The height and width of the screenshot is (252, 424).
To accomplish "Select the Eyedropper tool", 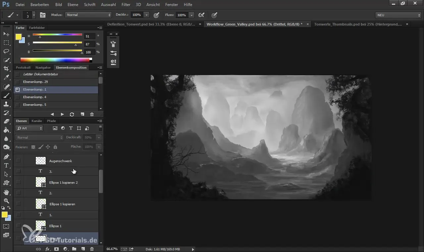I will click(6, 78).
